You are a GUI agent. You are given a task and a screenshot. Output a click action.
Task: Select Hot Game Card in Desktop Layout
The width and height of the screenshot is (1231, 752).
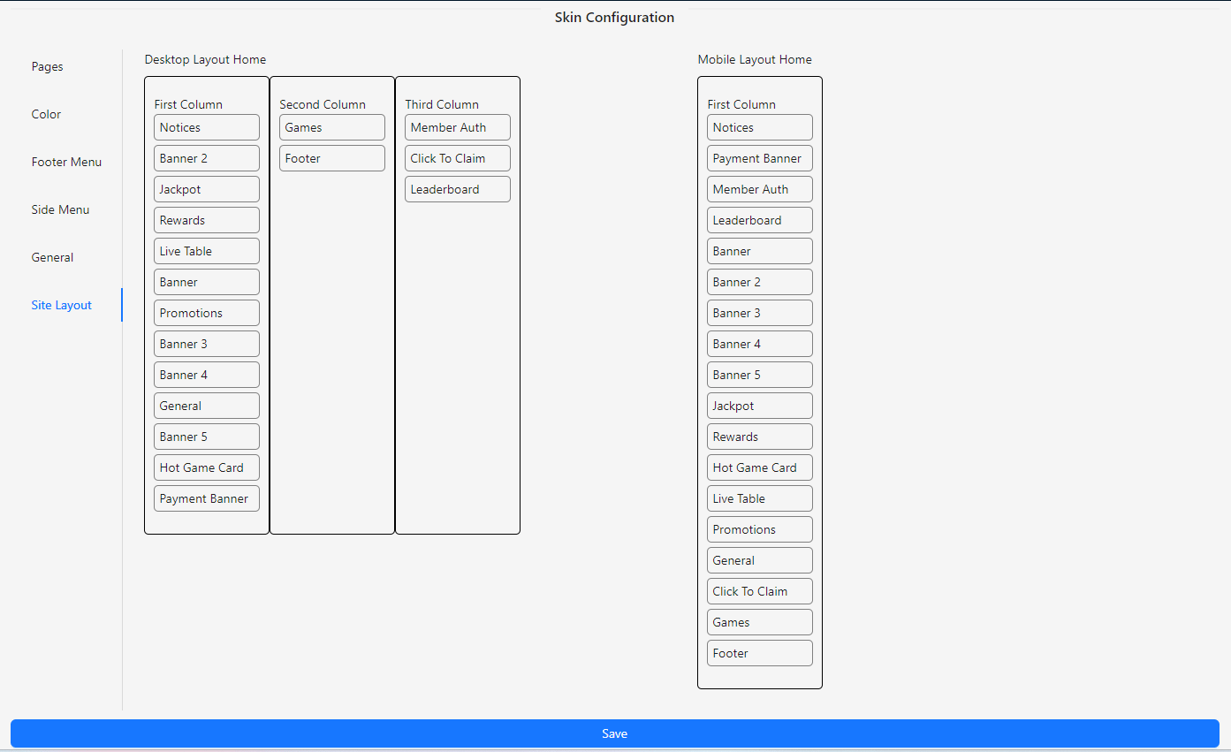[x=206, y=467]
